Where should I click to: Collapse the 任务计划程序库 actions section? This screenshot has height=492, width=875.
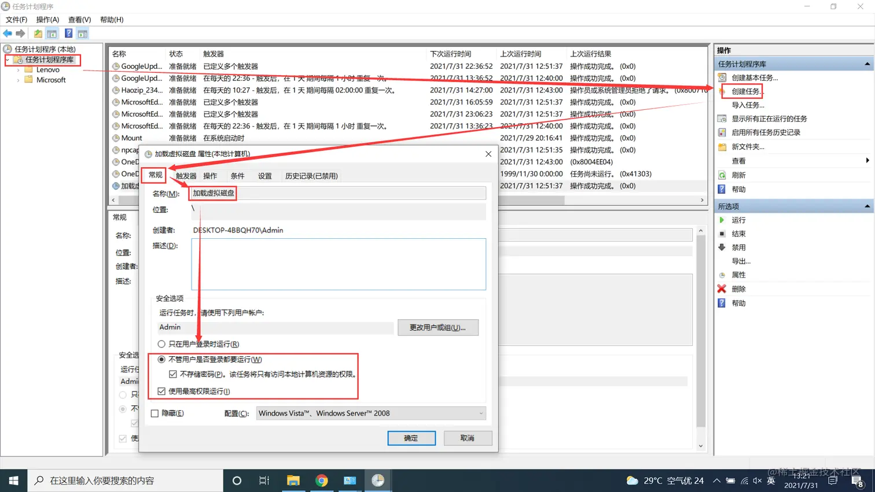point(867,64)
